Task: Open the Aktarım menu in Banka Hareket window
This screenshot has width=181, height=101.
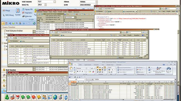Action: (45, 12)
